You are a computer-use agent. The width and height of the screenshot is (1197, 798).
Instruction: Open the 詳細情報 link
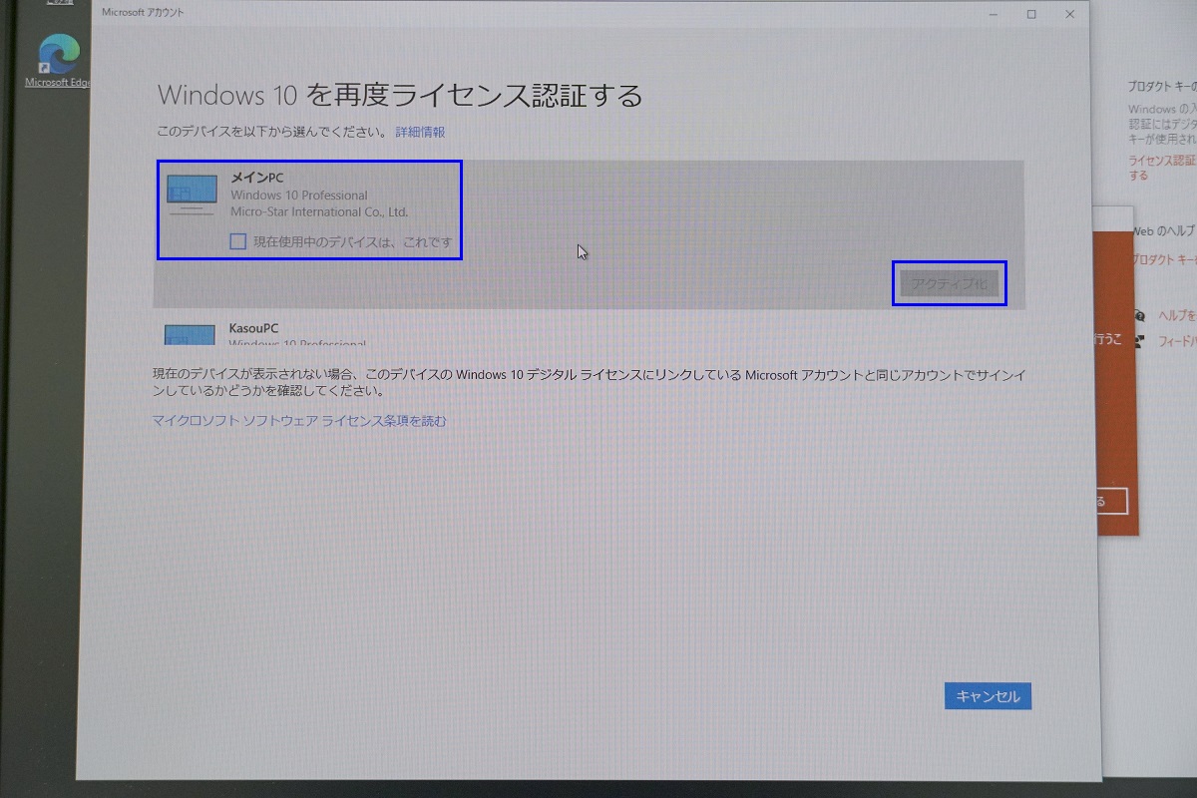click(420, 132)
